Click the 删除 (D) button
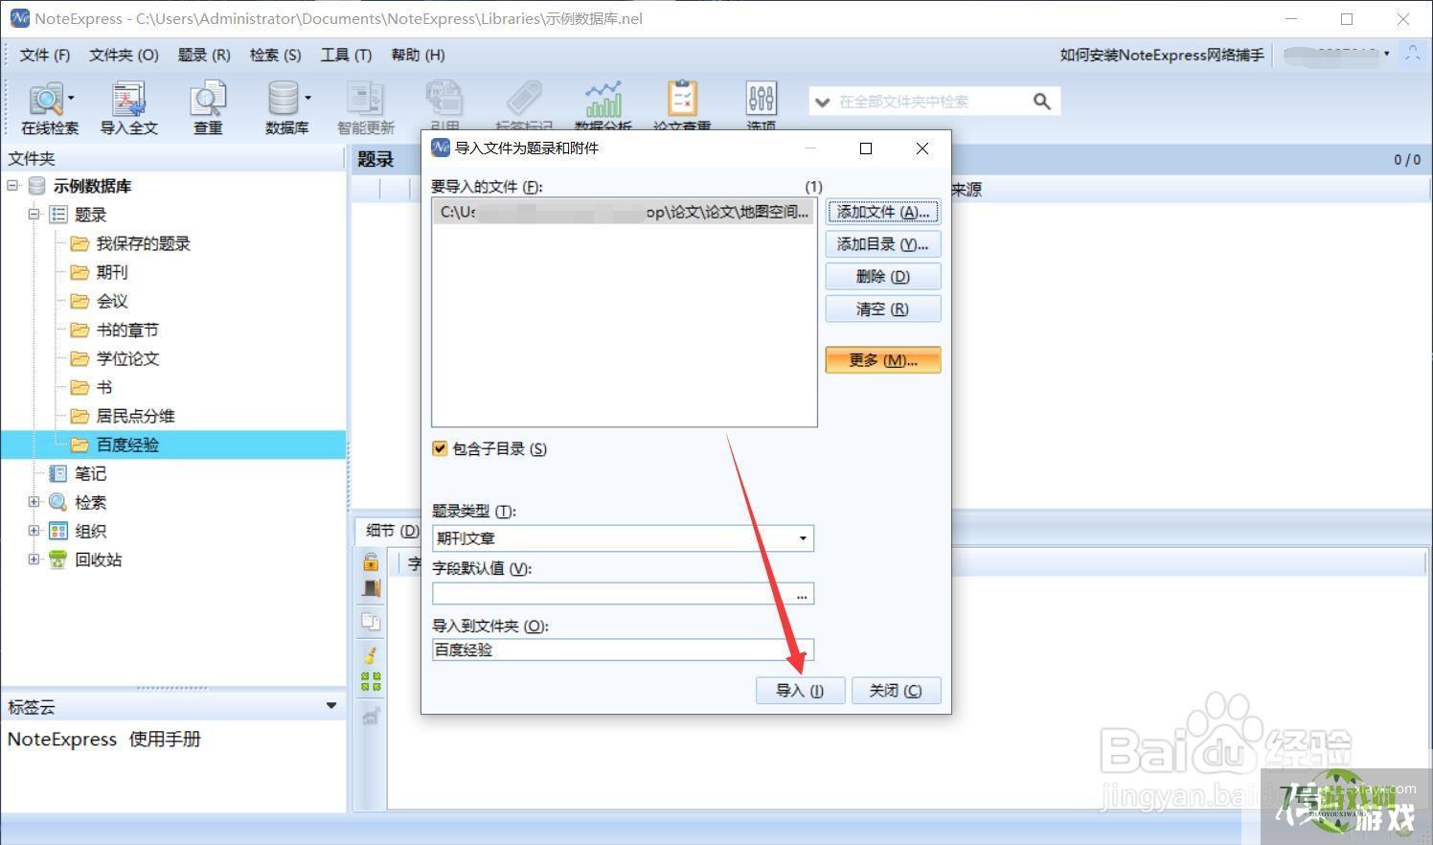 tap(883, 277)
